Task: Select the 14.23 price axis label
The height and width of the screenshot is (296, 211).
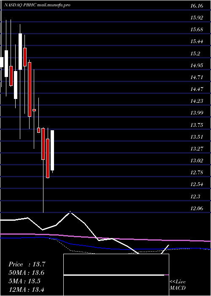Action: tap(197, 101)
